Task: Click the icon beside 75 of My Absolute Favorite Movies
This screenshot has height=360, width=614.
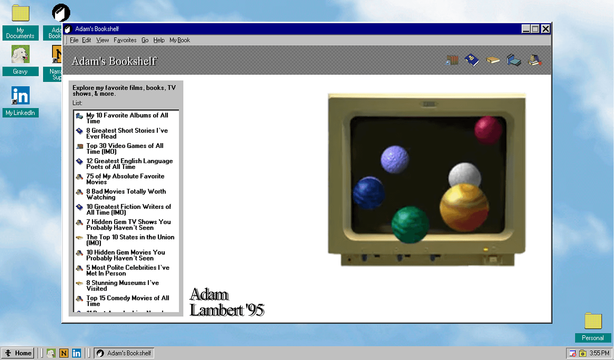Action: click(80, 177)
